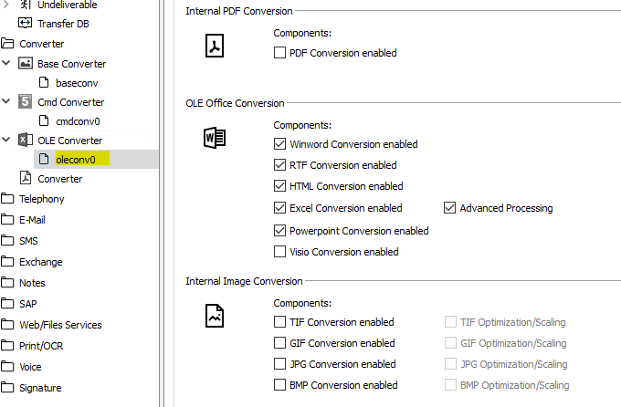Screen dimensions: 621x407
Task: Select the baseconv tree entry
Action: pos(77,83)
